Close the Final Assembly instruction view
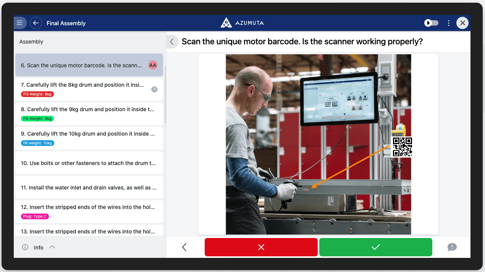 462,23
